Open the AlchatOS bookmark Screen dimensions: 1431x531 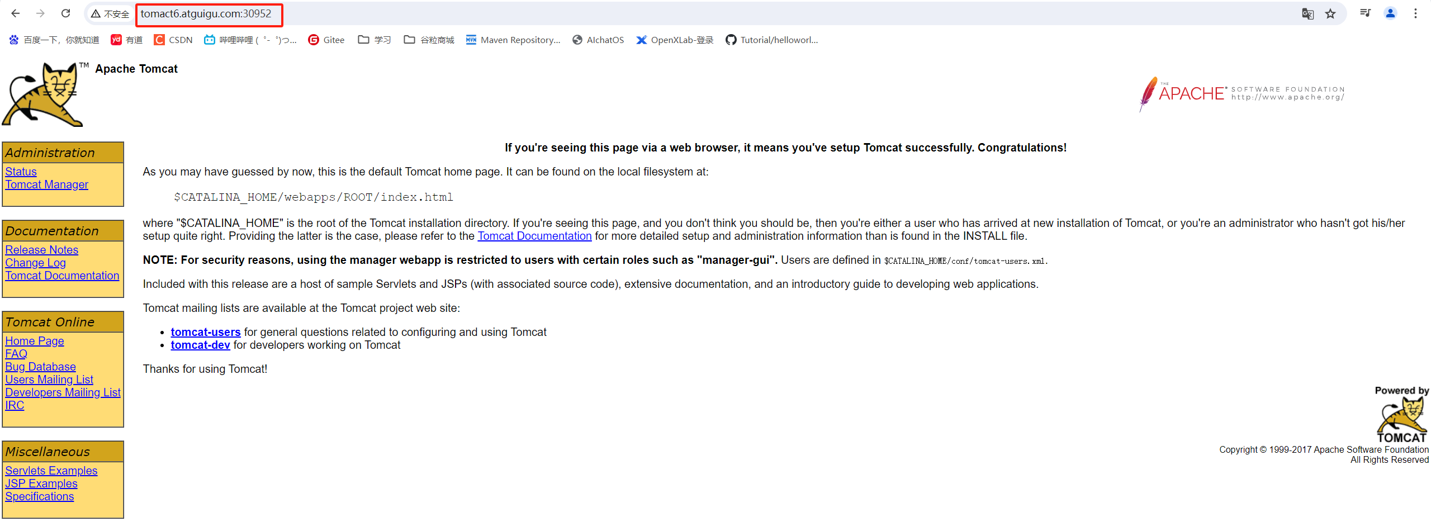[598, 40]
